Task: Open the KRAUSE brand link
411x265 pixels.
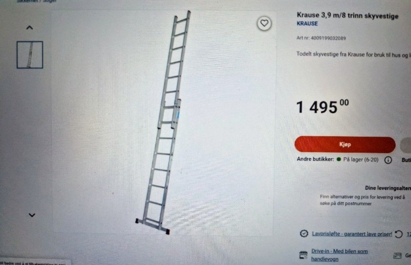Action: coord(307,24)
